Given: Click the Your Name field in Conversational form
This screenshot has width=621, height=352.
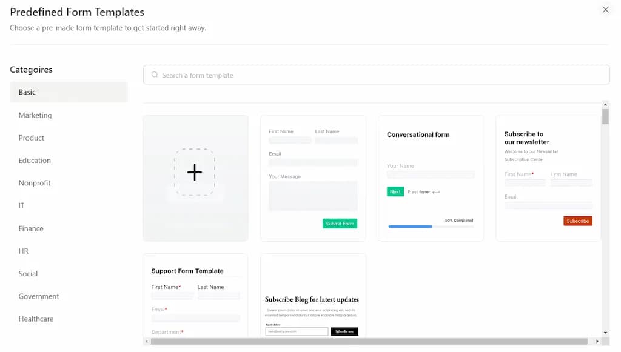Looking at the screenshot, I should pyautogui.click(x=431, y=174).
